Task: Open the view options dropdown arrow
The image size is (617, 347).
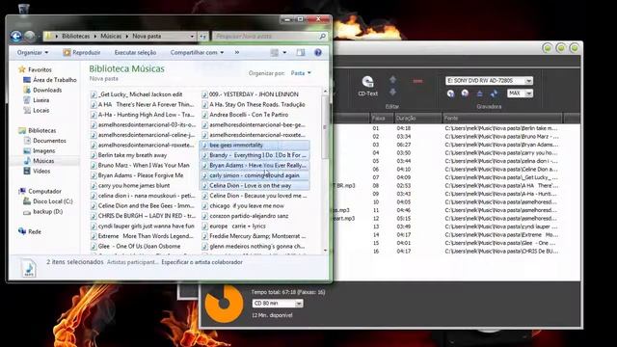Action: (x=284, y=52)
